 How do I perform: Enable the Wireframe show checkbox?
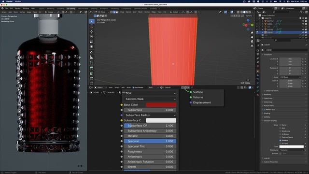(x=280, y=131)
